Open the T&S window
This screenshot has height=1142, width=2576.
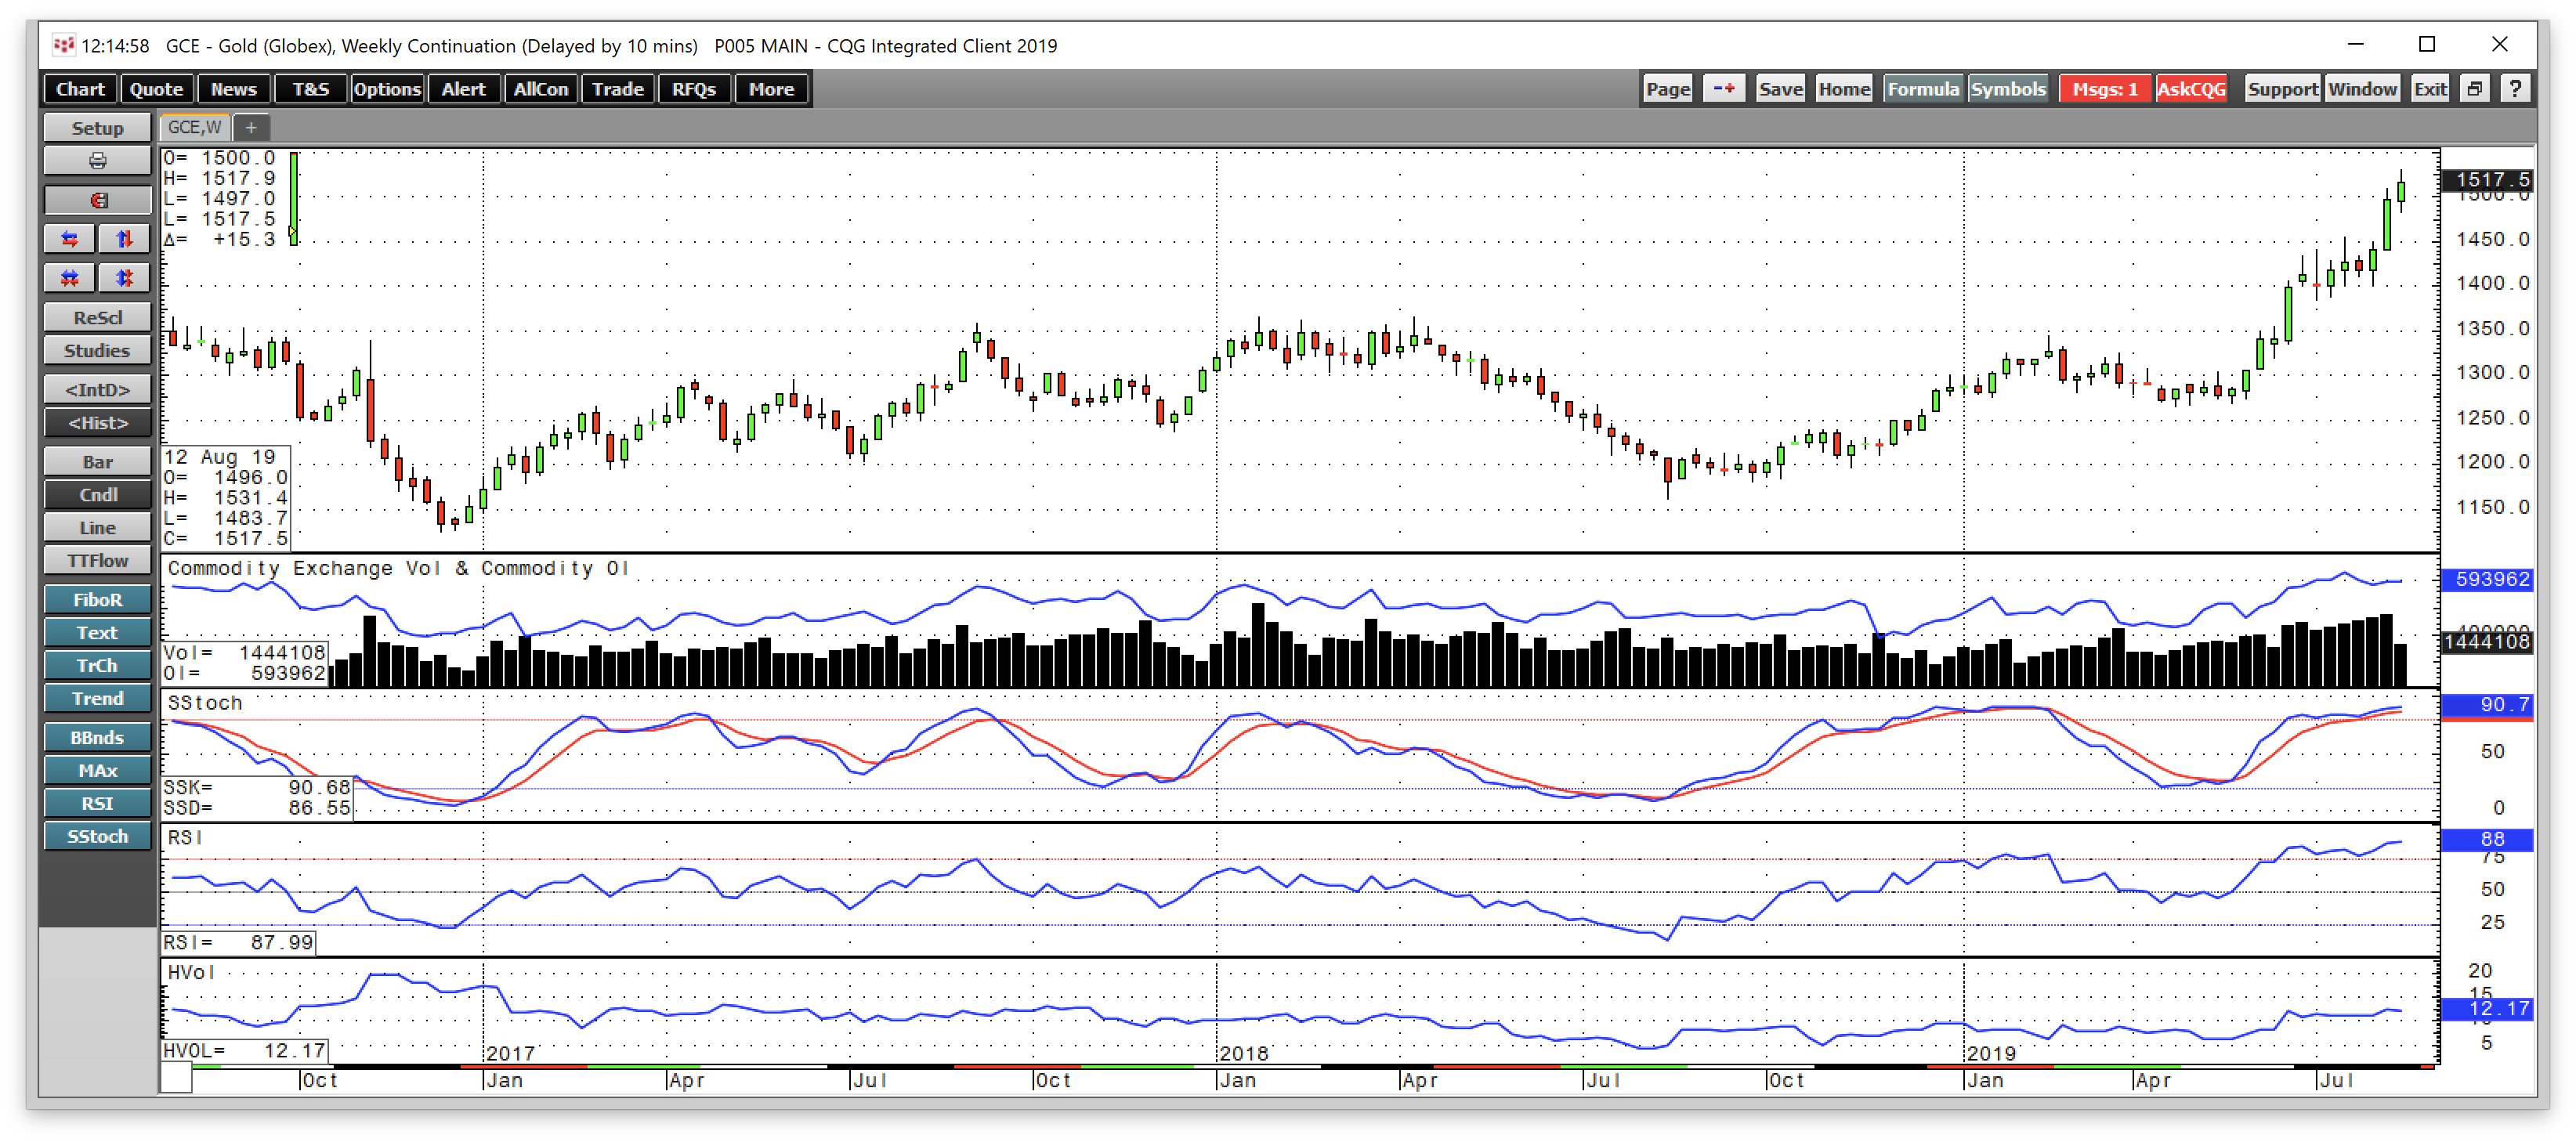pyautogui.click(x=311, y=89)
